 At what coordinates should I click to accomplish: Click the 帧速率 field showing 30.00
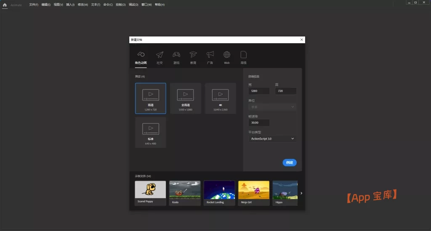click(x=259, y=123)
